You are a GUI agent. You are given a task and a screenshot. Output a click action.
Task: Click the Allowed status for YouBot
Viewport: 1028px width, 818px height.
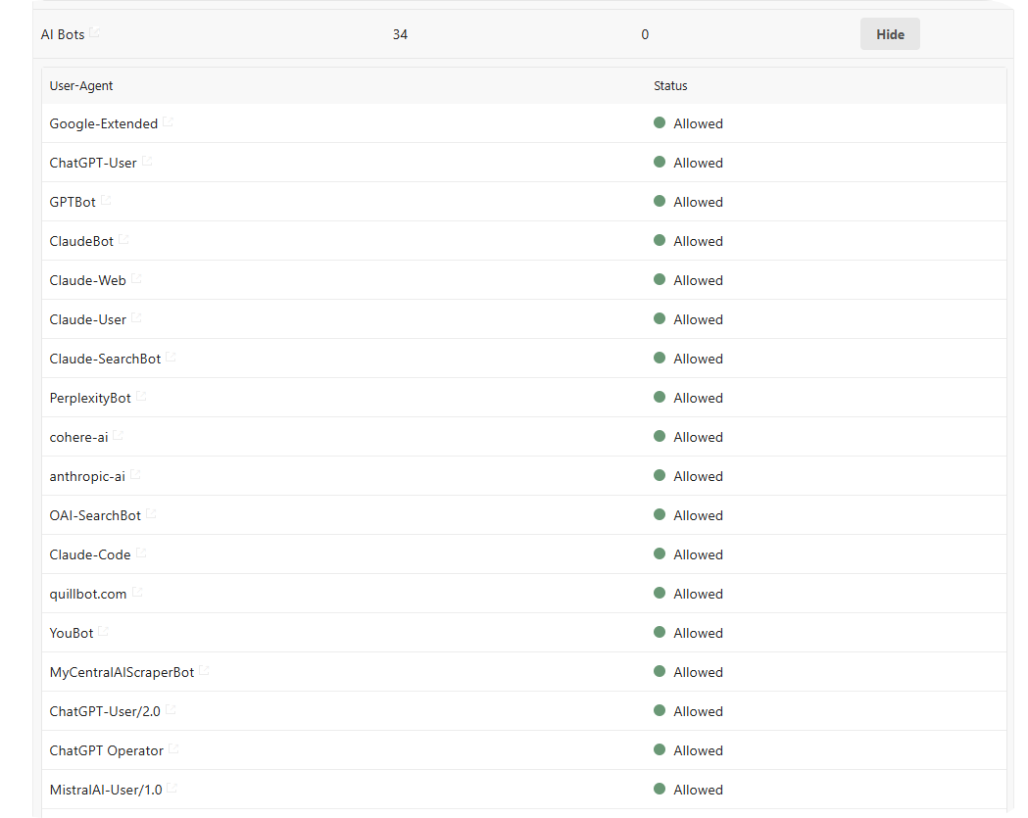688,633
